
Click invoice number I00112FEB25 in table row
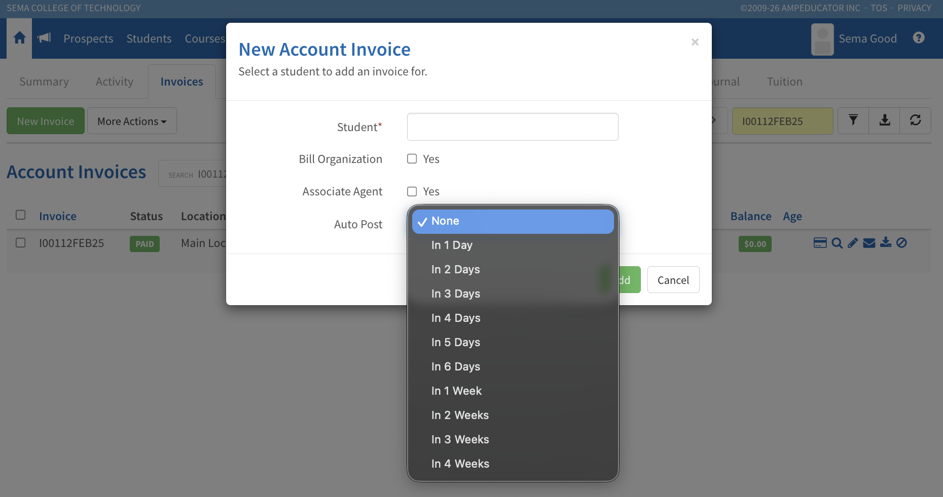point(71,243)
